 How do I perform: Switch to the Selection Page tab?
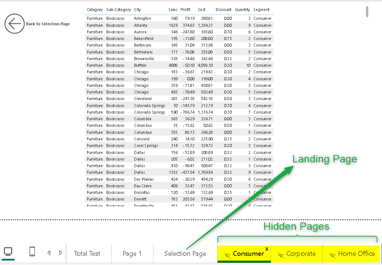click(x=185, y=254)
